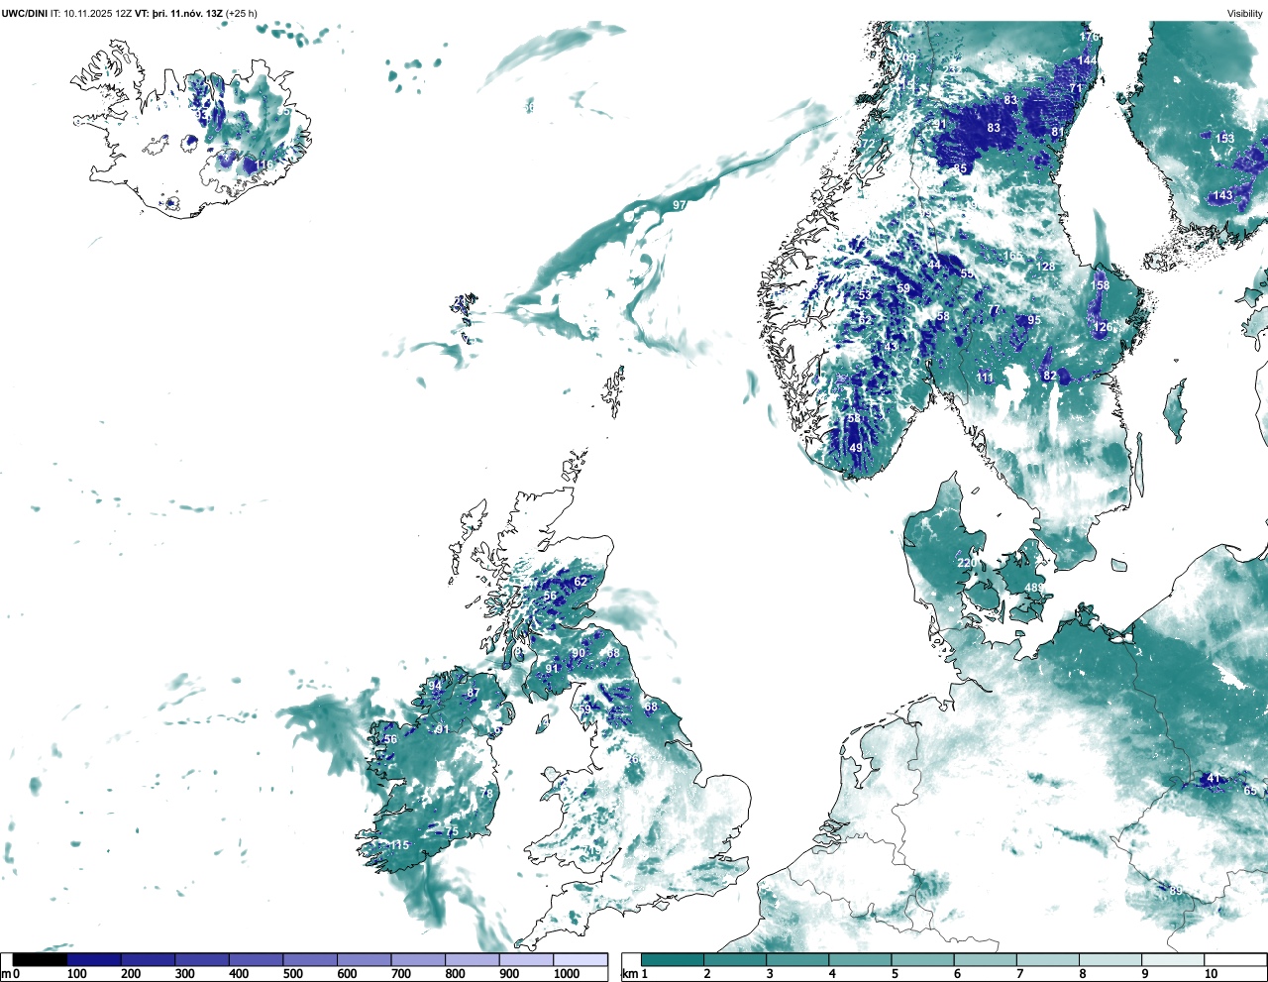Viewport: 1268px width, 982px height.
Task: Click the '97' value over the Norwegian Sea
Action: click(680, 205)
